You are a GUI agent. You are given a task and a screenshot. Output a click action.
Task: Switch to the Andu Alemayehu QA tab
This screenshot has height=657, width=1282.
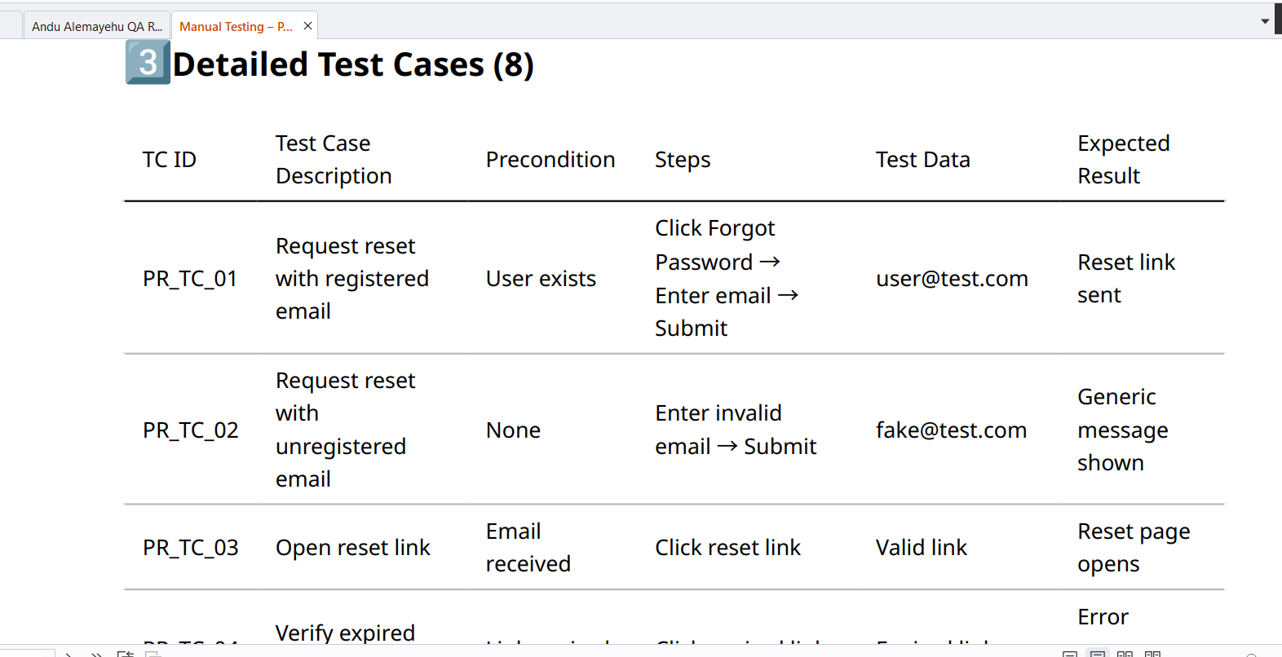(96, 26)
